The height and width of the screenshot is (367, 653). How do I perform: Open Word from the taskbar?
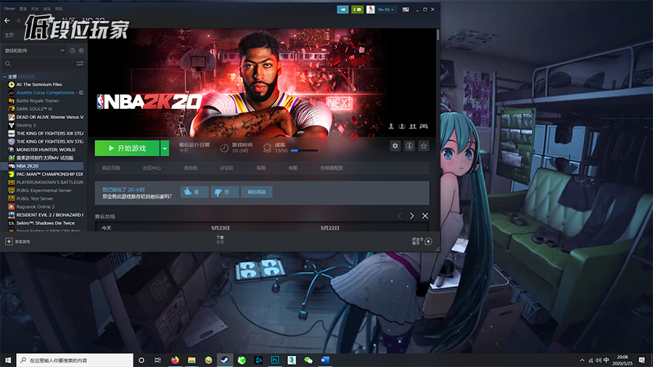(x=325, y=360)
